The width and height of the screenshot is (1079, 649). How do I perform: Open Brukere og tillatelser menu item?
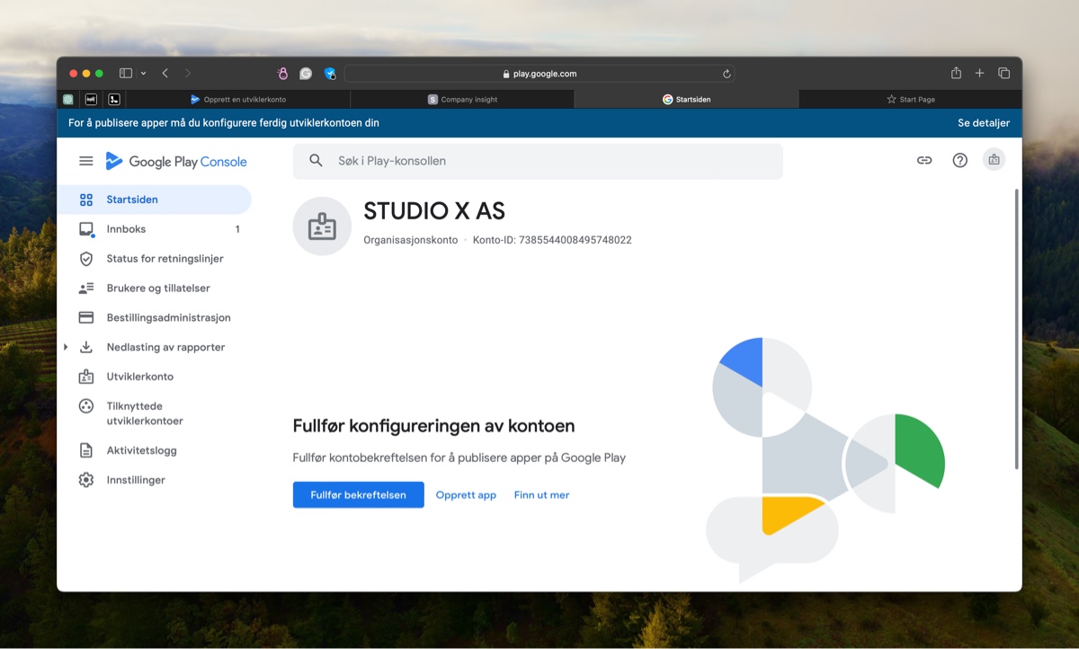(x=155, y=289)
